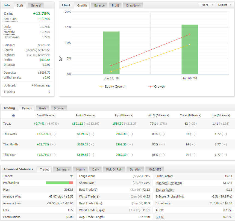Image resolution: width=235 pixels, height=221 pixels.
Task: Switch to the General info tab
Action: [36, 5]
